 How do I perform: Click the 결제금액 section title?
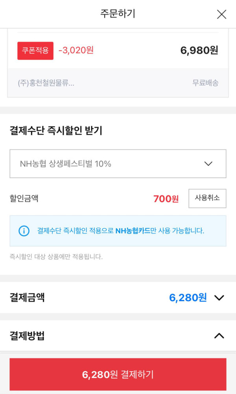coord(27,298)
